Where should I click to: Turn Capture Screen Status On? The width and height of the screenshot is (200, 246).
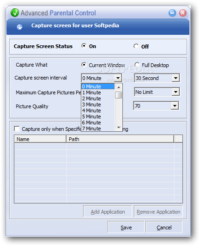click(x=84, y=46)
